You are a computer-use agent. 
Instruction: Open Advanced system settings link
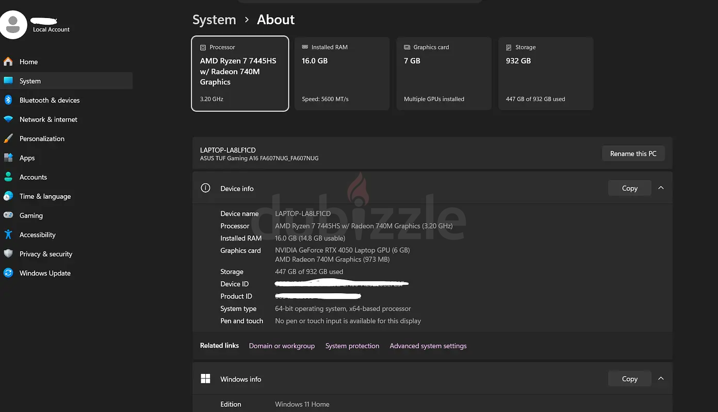[x=428, y=346]
